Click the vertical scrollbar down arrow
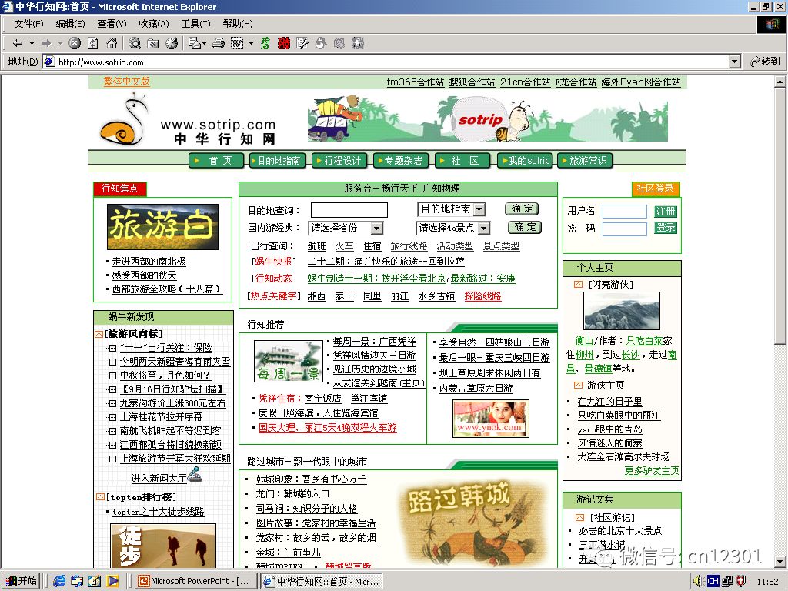 pos(780,561)
